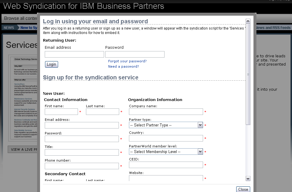Click the Contact Information heading
This screenshot has height=192, width=292.
pos(66,100)
